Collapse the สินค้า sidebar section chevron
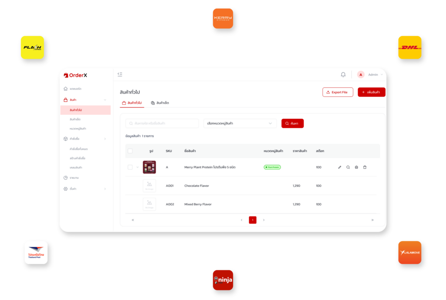The width and height of the screenshot is (446, 300). [x=105, y=100]
